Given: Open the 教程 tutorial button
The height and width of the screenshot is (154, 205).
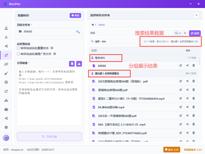Looking at the screenshot, I should [75, 15].
